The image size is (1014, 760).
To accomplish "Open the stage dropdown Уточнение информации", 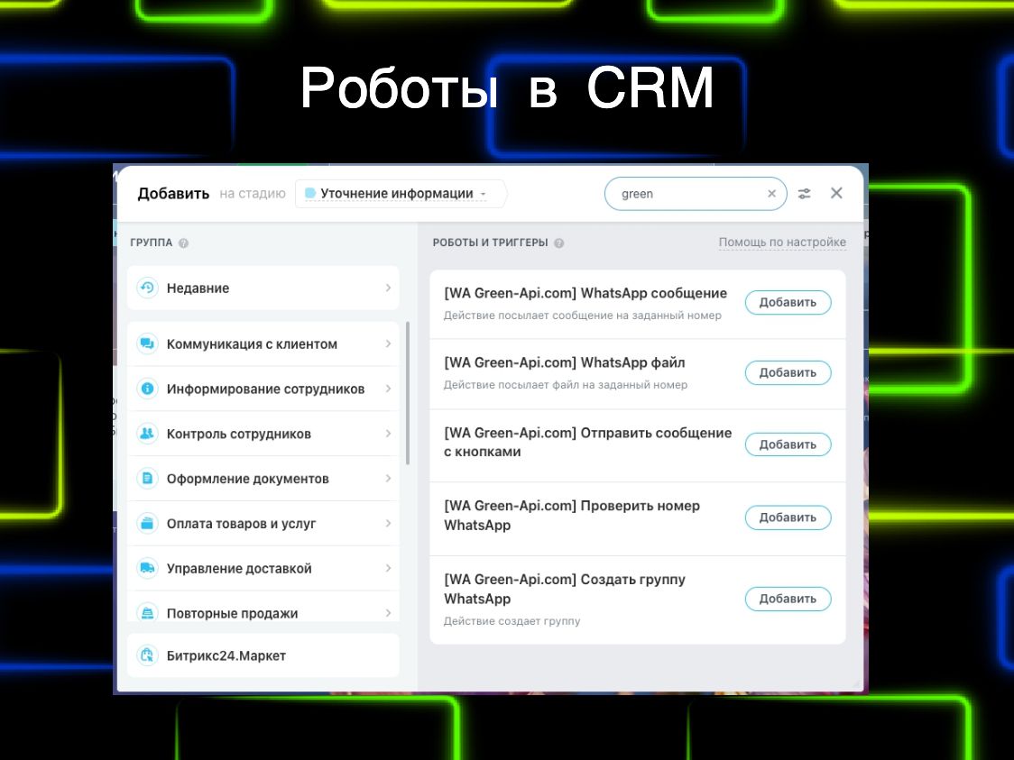I will click(x=401, y=193).
